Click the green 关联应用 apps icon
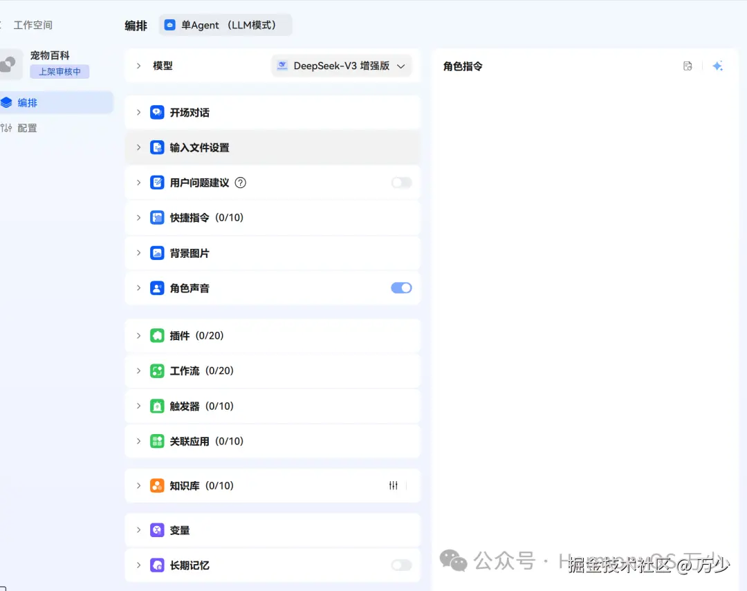Image resolution: width=747 pixels, height=591 pixels. (157, 441)
